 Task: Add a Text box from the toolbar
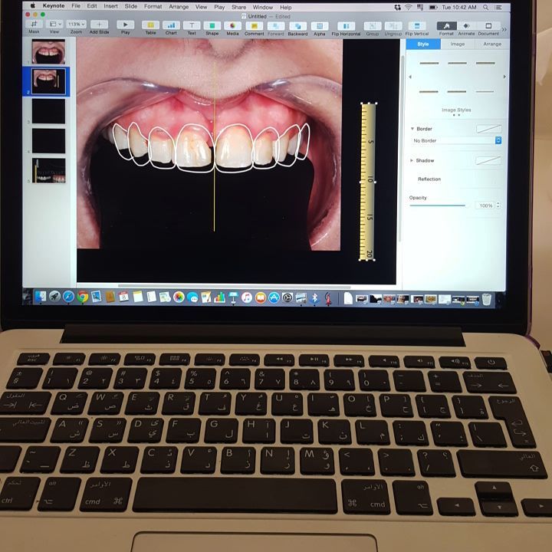tap(192, 25)
